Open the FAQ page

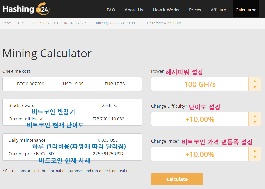coord(111,10)
